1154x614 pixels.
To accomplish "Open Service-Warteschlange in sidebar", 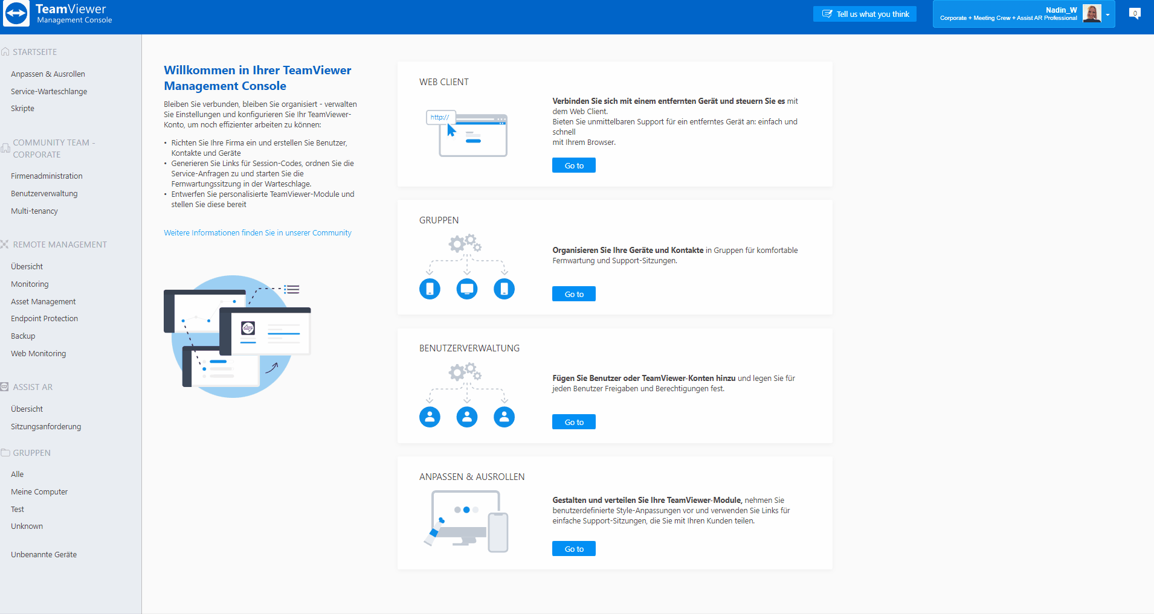I will click(49, 91).
